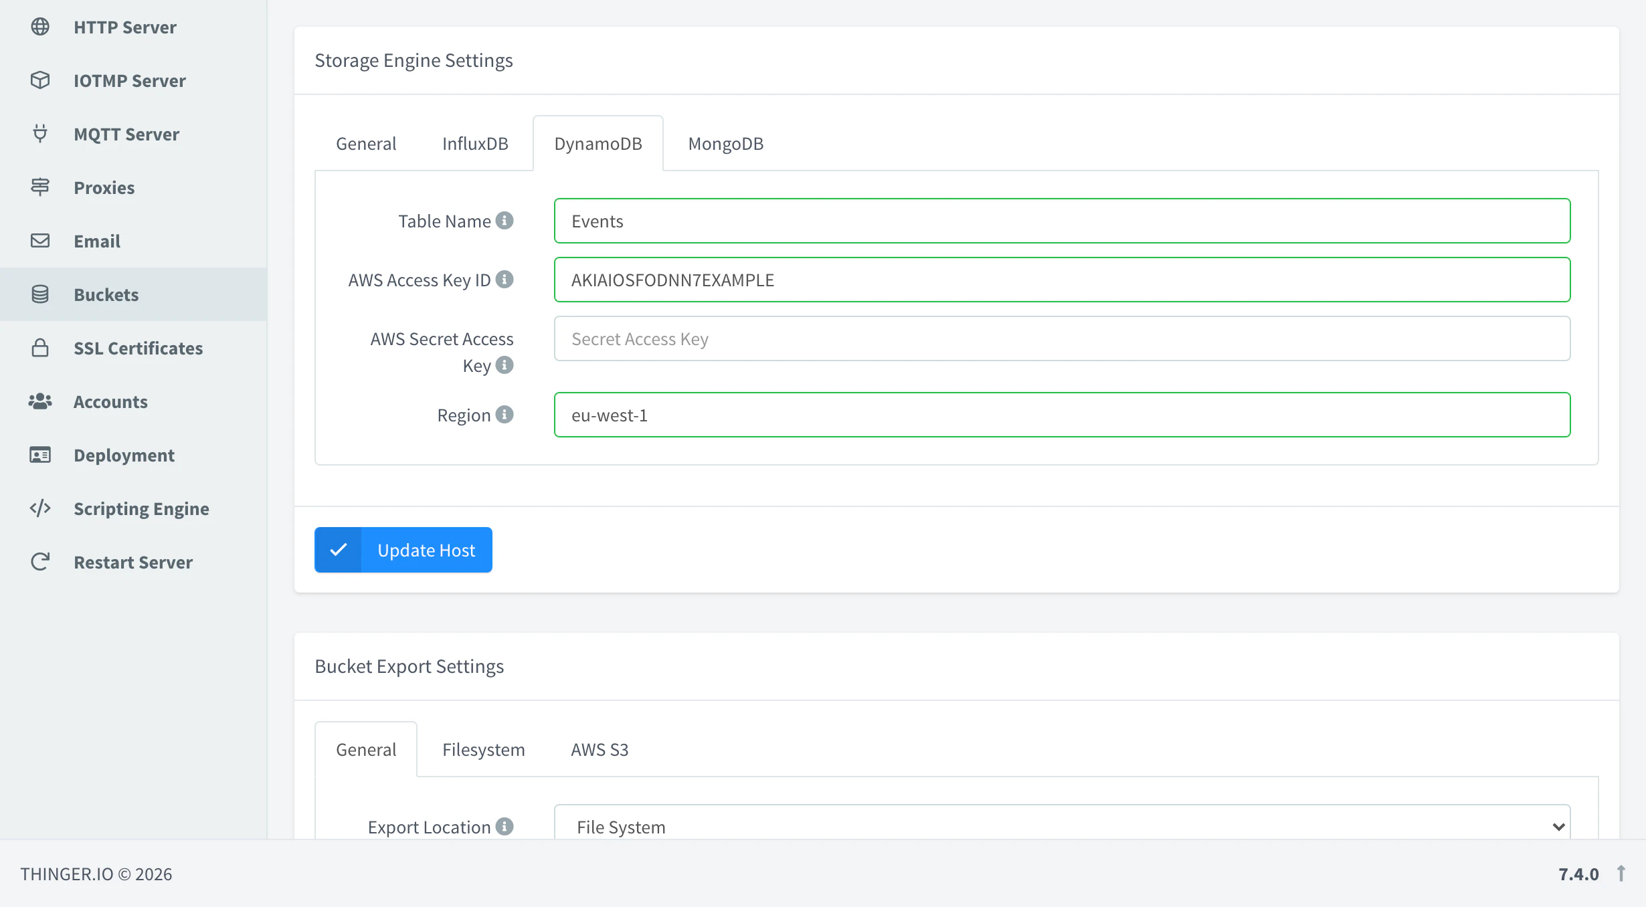Open Restart Server in the sidebar
1646x907 pixels.
133,562
